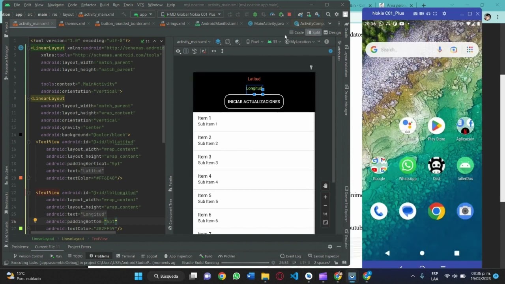Viewport: 505px width, 284px height.
Task: Open the Build menu
Action: 104,5
